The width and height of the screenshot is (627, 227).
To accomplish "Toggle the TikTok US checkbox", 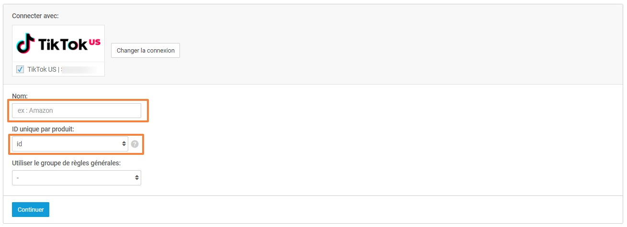I will tap(20, 69).
